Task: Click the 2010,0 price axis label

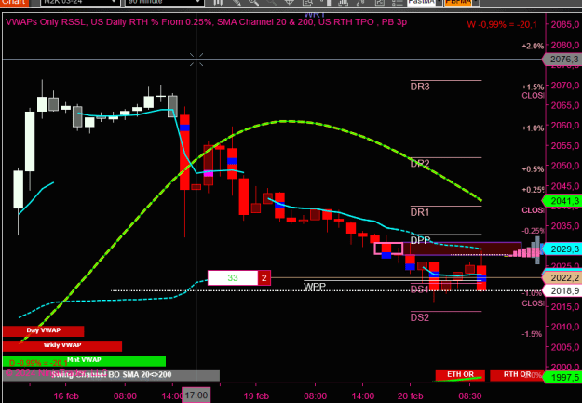Action: (565, 327)
